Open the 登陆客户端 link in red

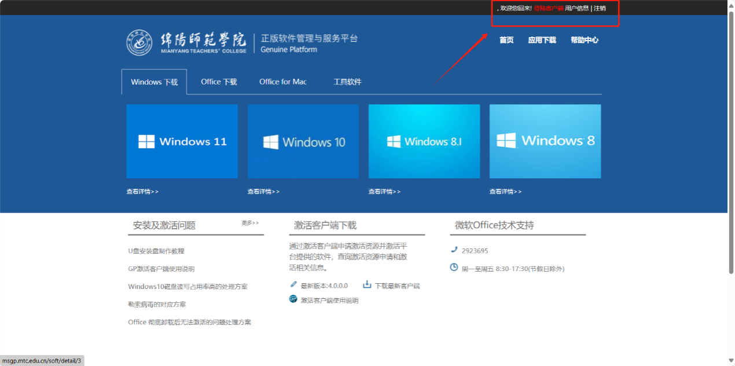[548, 8]
